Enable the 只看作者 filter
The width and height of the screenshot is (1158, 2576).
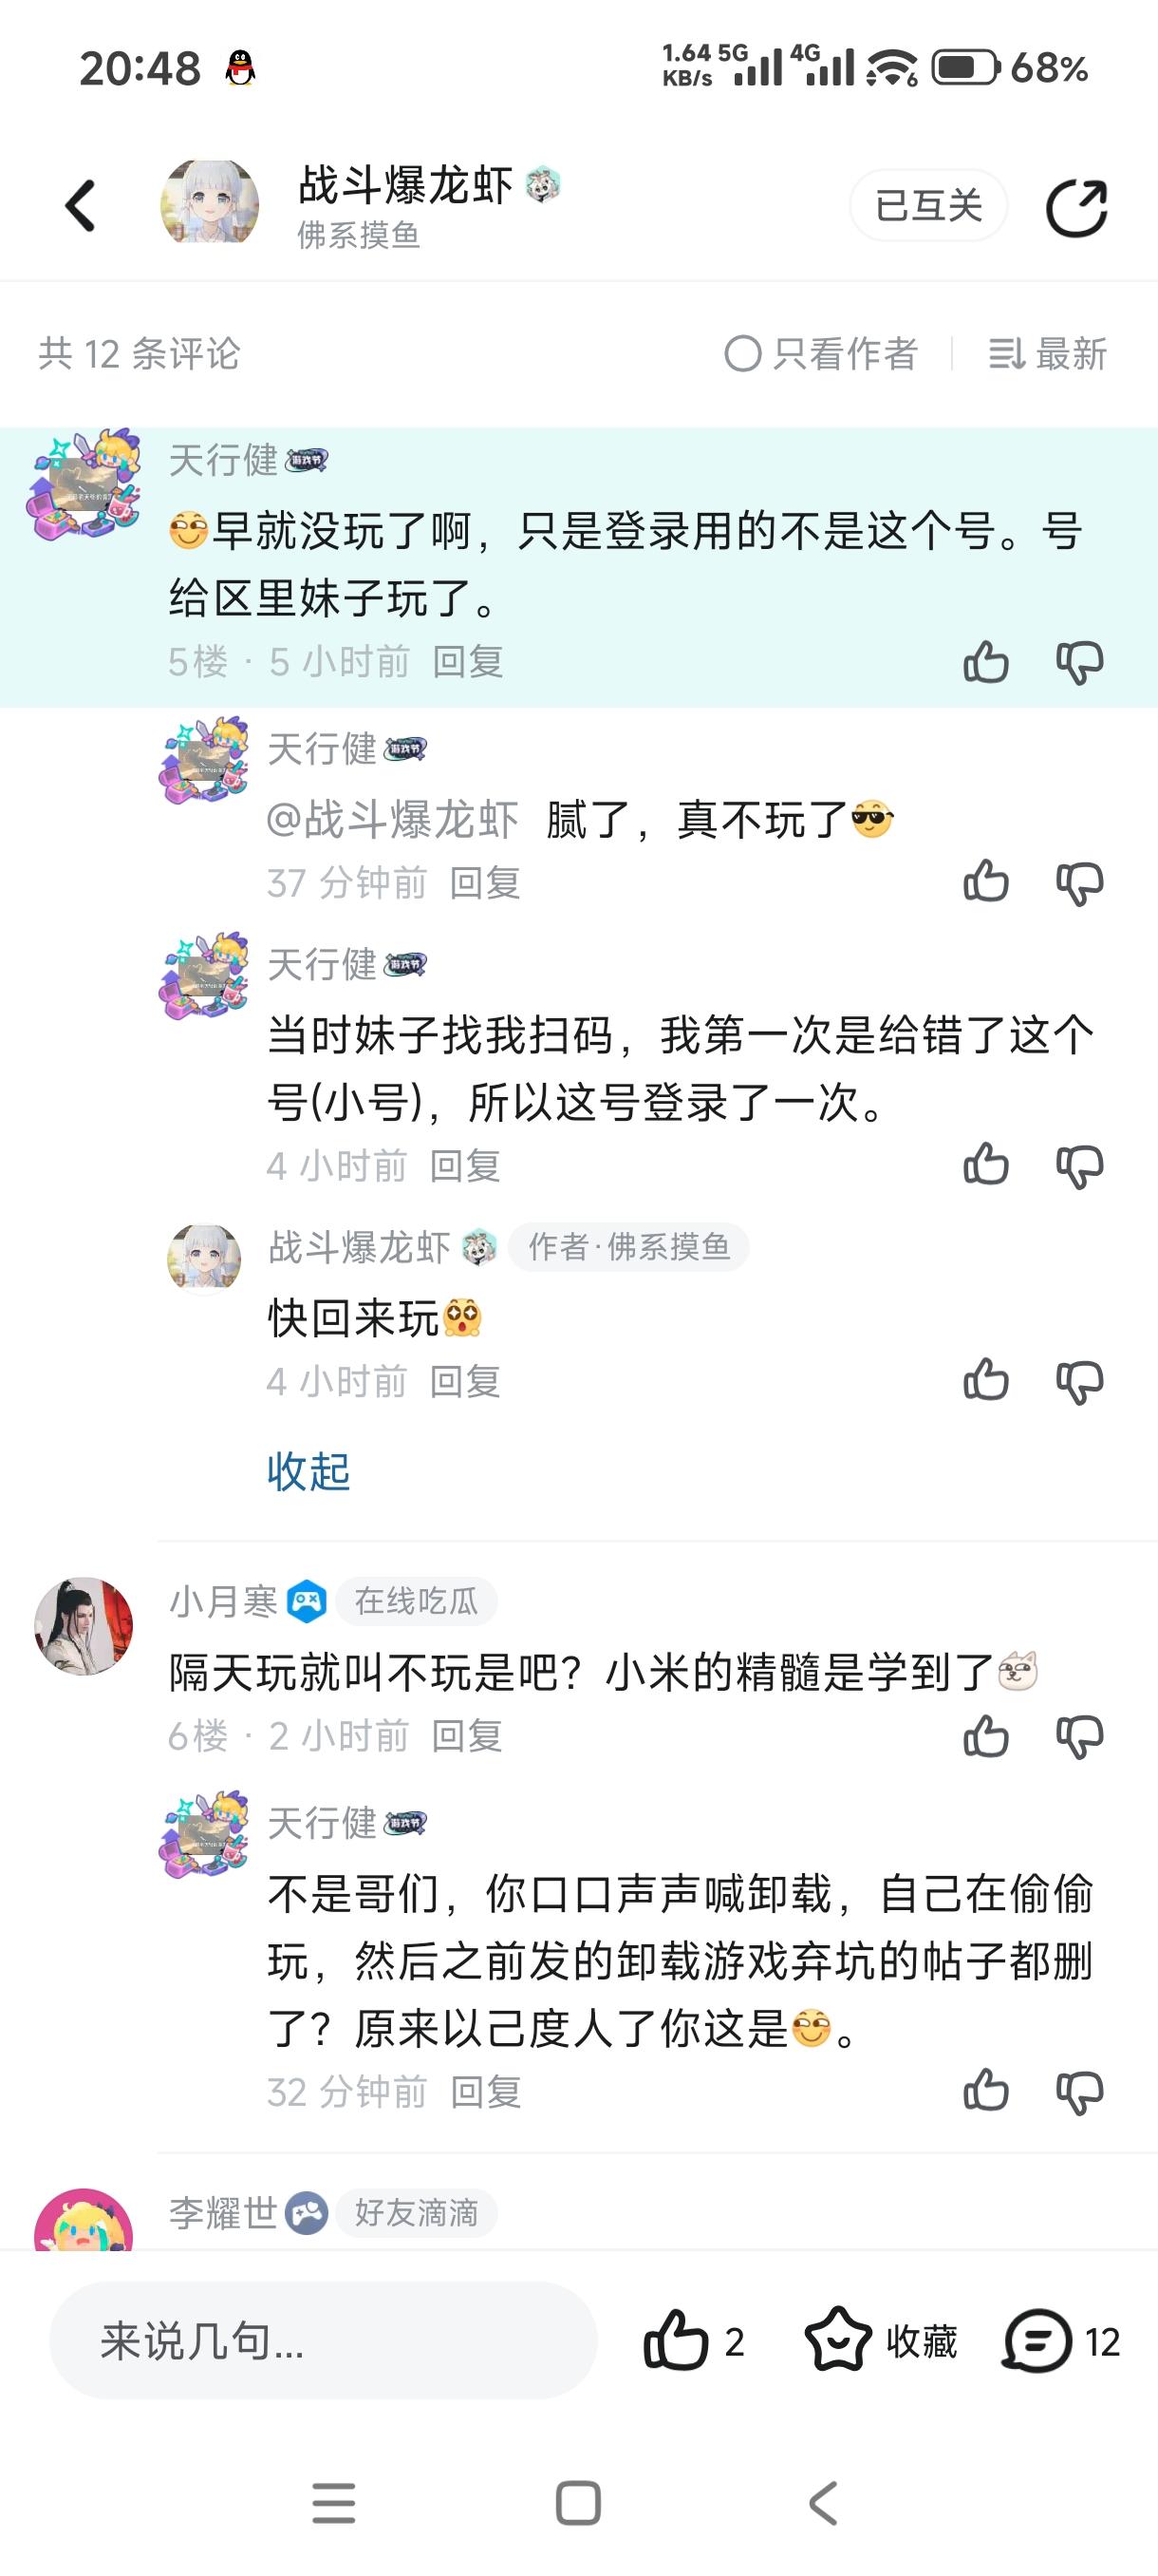click(x=820, y=354)
